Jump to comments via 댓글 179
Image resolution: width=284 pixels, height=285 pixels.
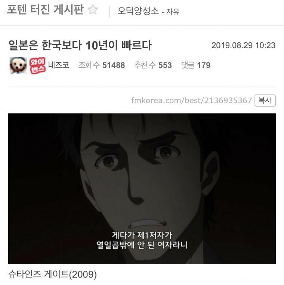[196, 65]
